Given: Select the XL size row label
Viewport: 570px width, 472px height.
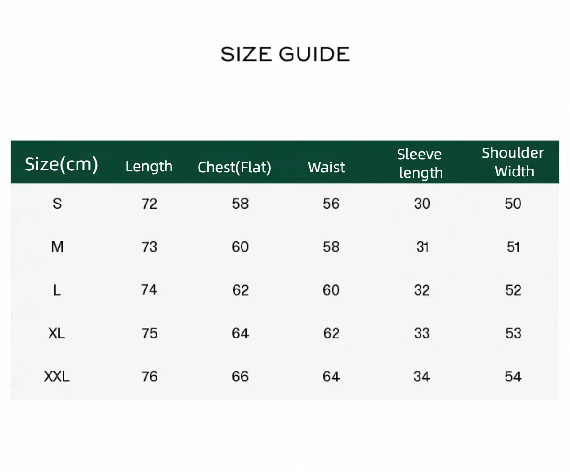Looking at the screenshot, I should [57, 333].
